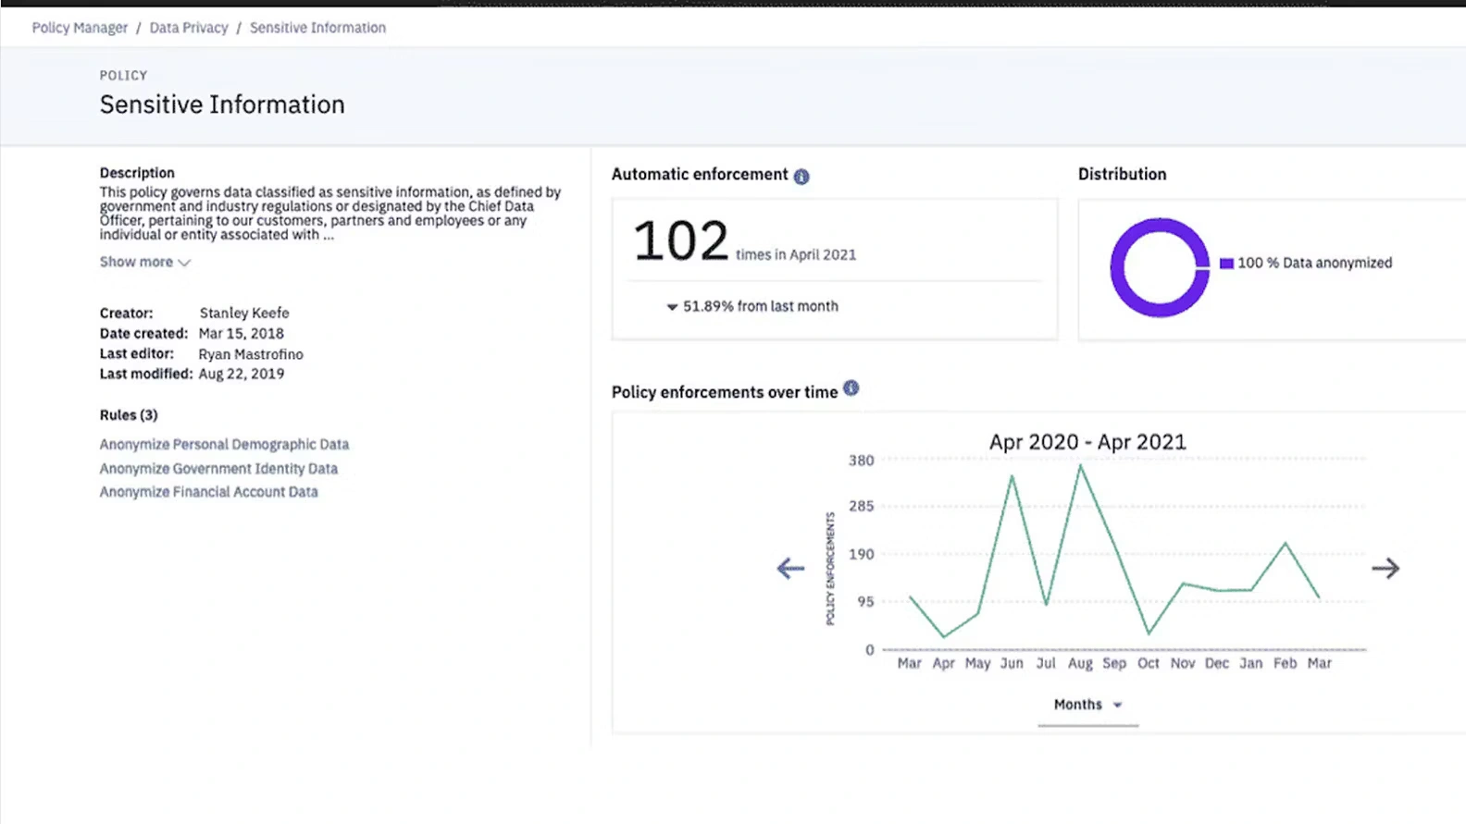Open Anonymize Personal Demographic Data rule
This screenshot has width=1466, height=824.
(x=224, y=444)
